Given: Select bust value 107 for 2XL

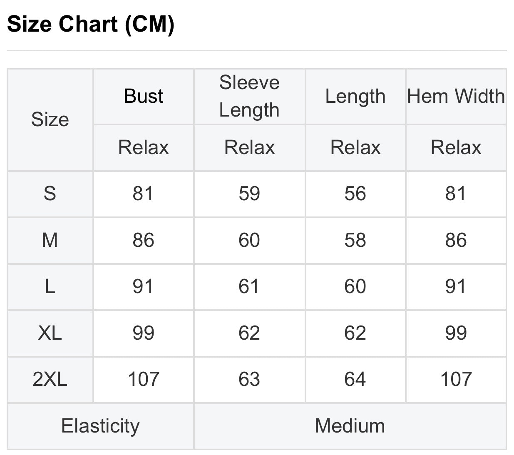Looking at the screenshot, I should click(x=144, y=379).
